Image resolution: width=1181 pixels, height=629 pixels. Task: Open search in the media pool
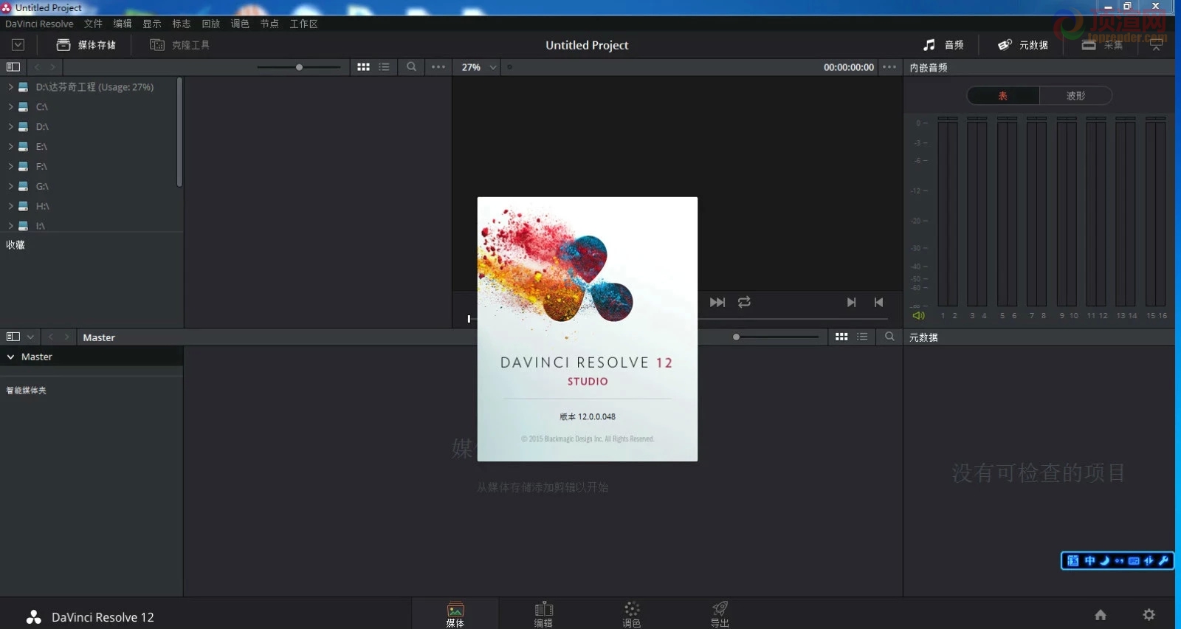(x=889, y=337)
